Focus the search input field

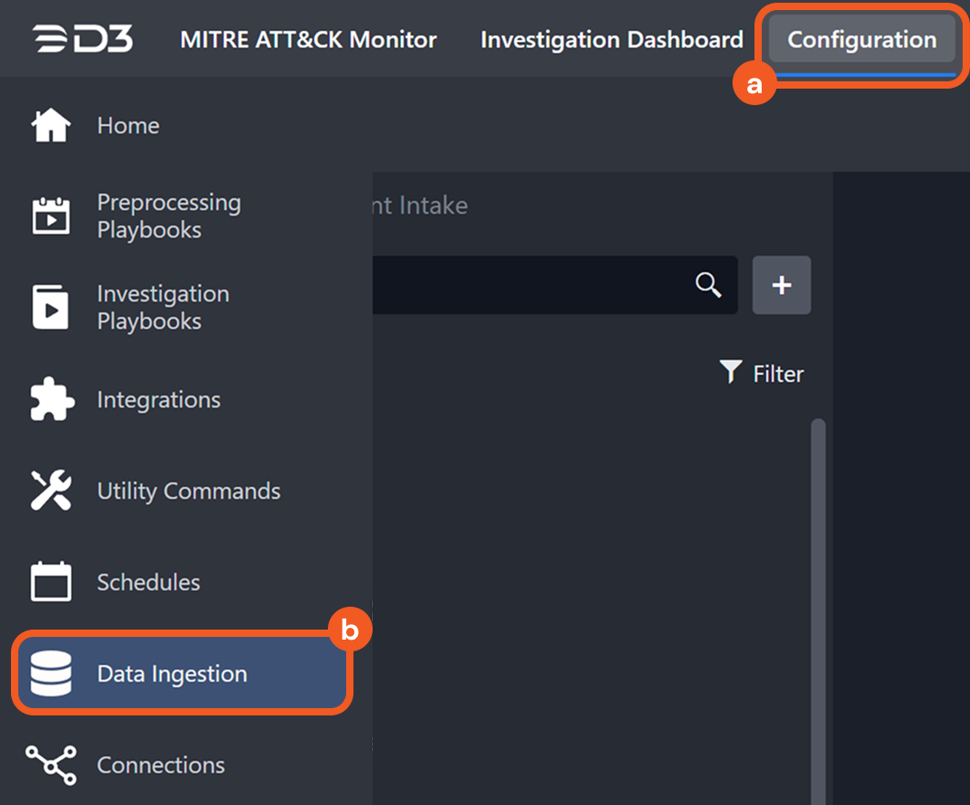click(x=530, y=285)
